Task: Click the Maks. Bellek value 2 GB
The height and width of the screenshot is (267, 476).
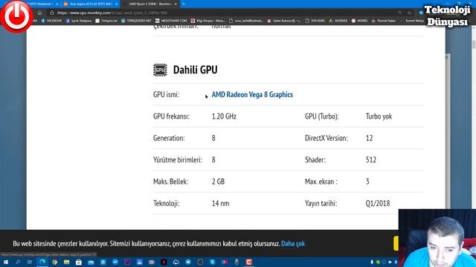Action: 218,182
